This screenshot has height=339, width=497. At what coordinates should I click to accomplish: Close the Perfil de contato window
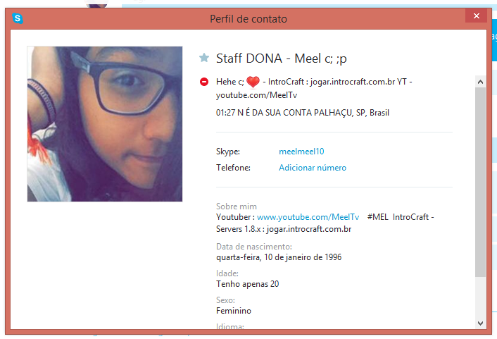[x=476, y=16]
